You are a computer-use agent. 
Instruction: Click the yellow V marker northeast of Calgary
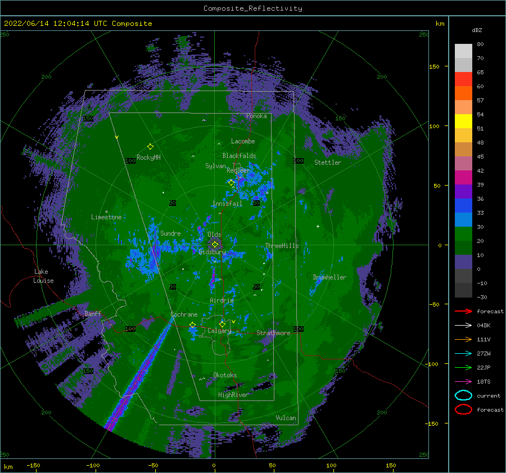point(233,322)
